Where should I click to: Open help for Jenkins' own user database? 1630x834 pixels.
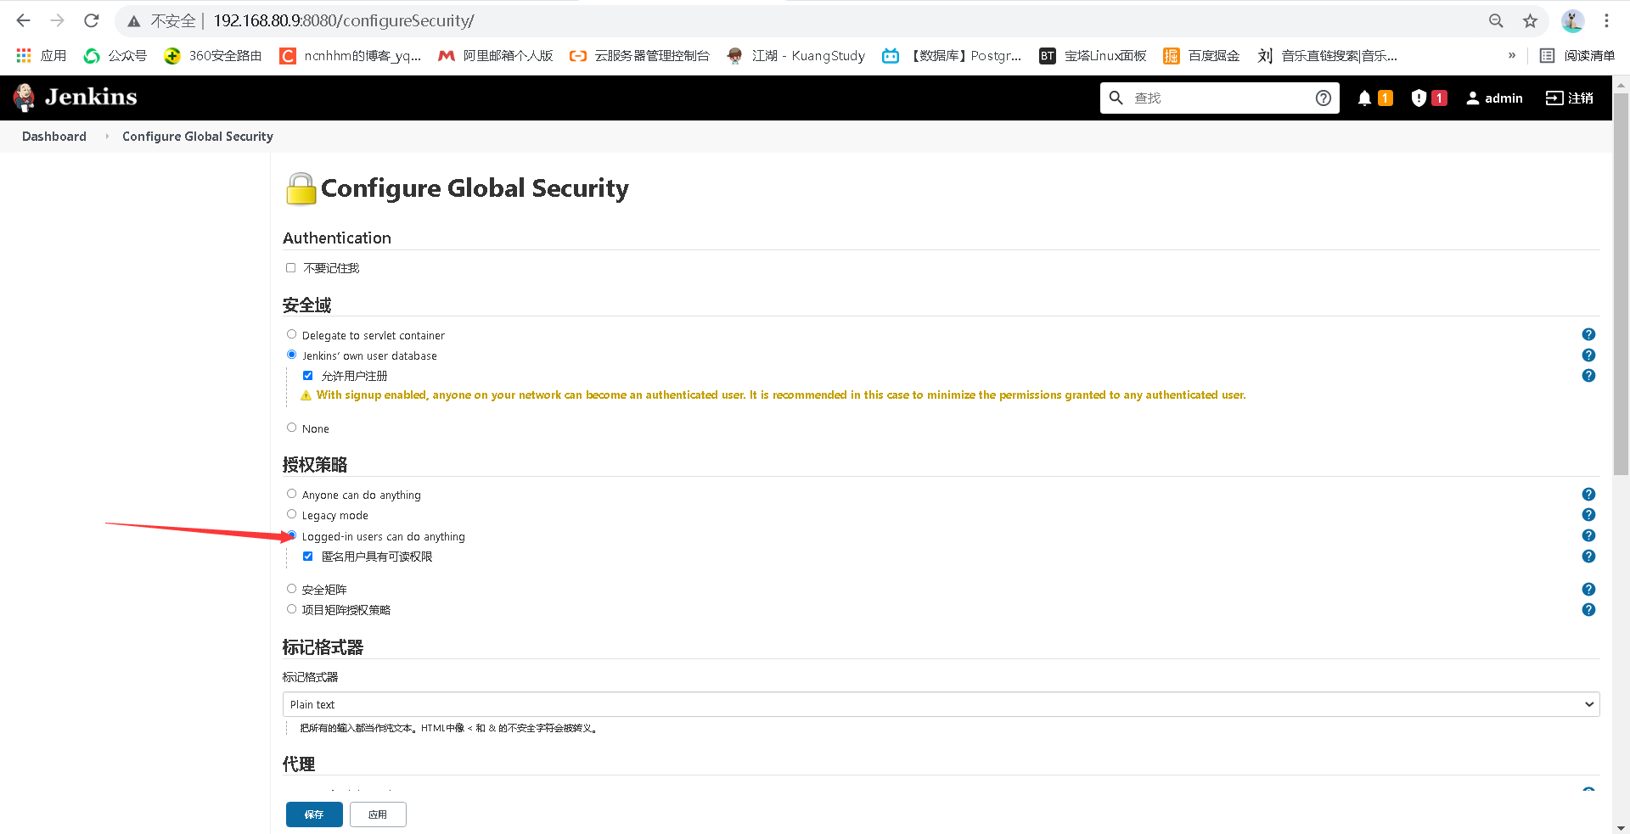[1588, 355]
